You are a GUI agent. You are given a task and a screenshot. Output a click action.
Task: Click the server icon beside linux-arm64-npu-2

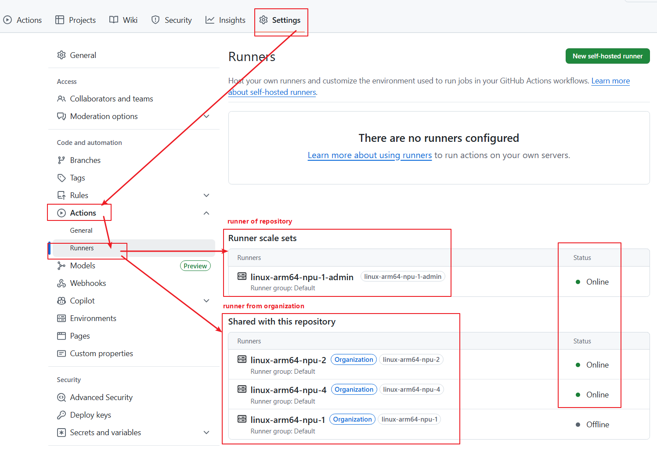[242, 359]
